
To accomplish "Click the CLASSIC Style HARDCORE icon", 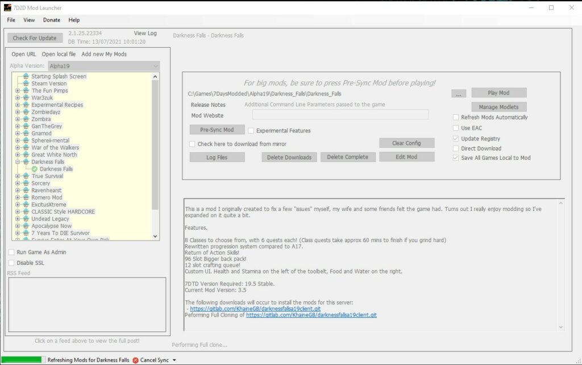I will (26, 211).
